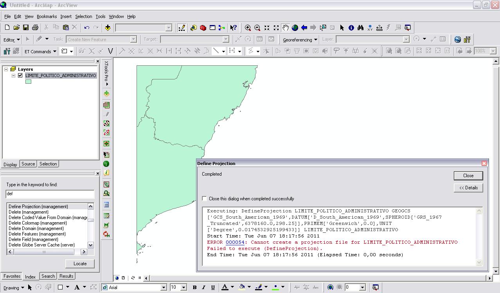Uncheck LIMITE_POLITICO_ADMINISTRATIVO layer visibility

pyautogui.click(x=20, y=75)
